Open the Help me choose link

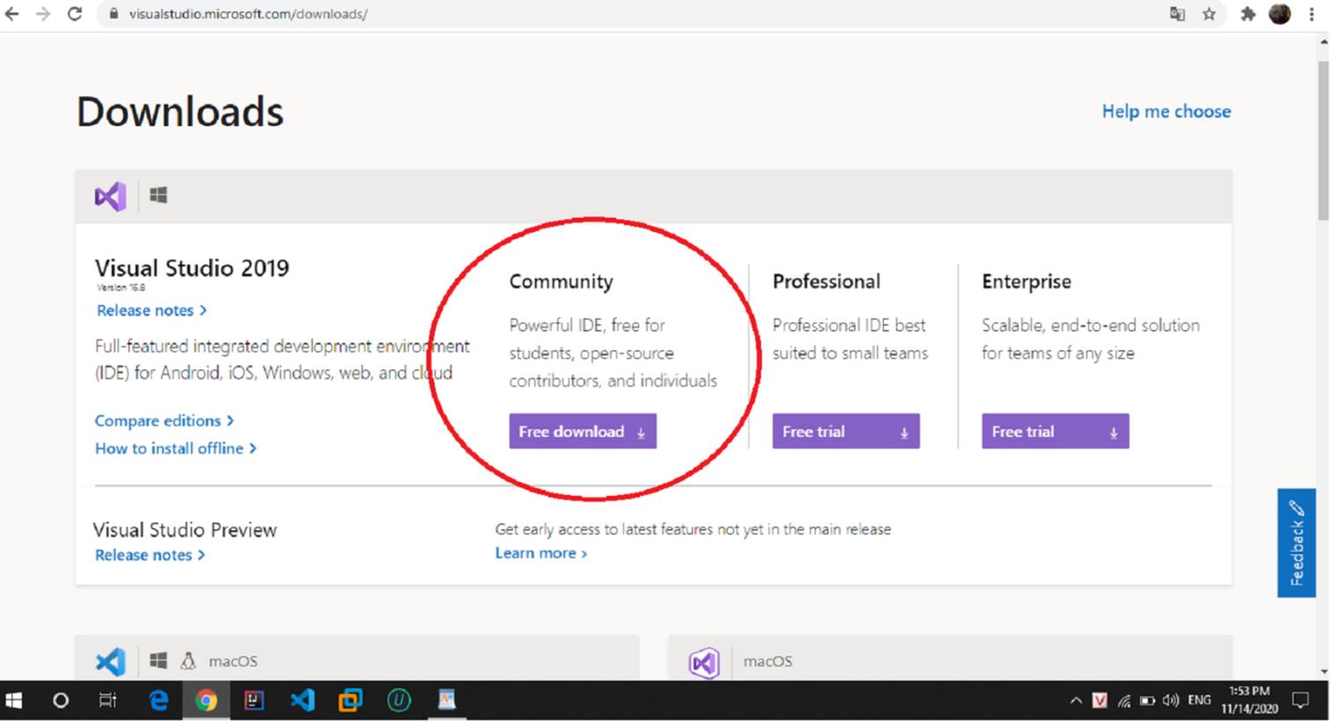click(1166, 111)
